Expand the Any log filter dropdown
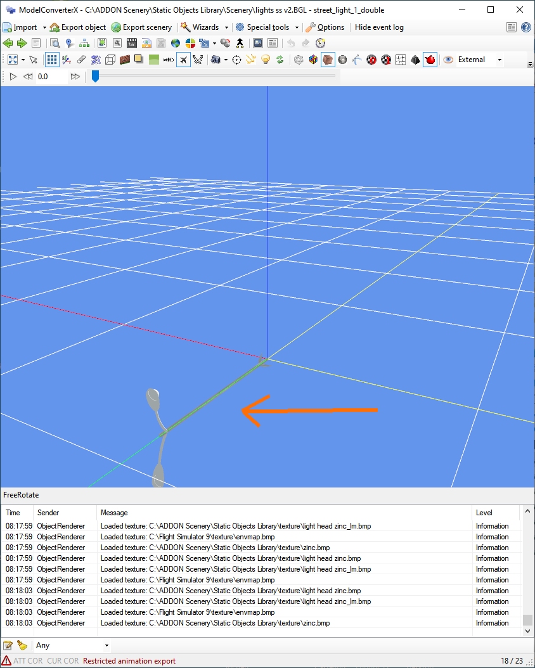535x668 pixels. point(106,645)
